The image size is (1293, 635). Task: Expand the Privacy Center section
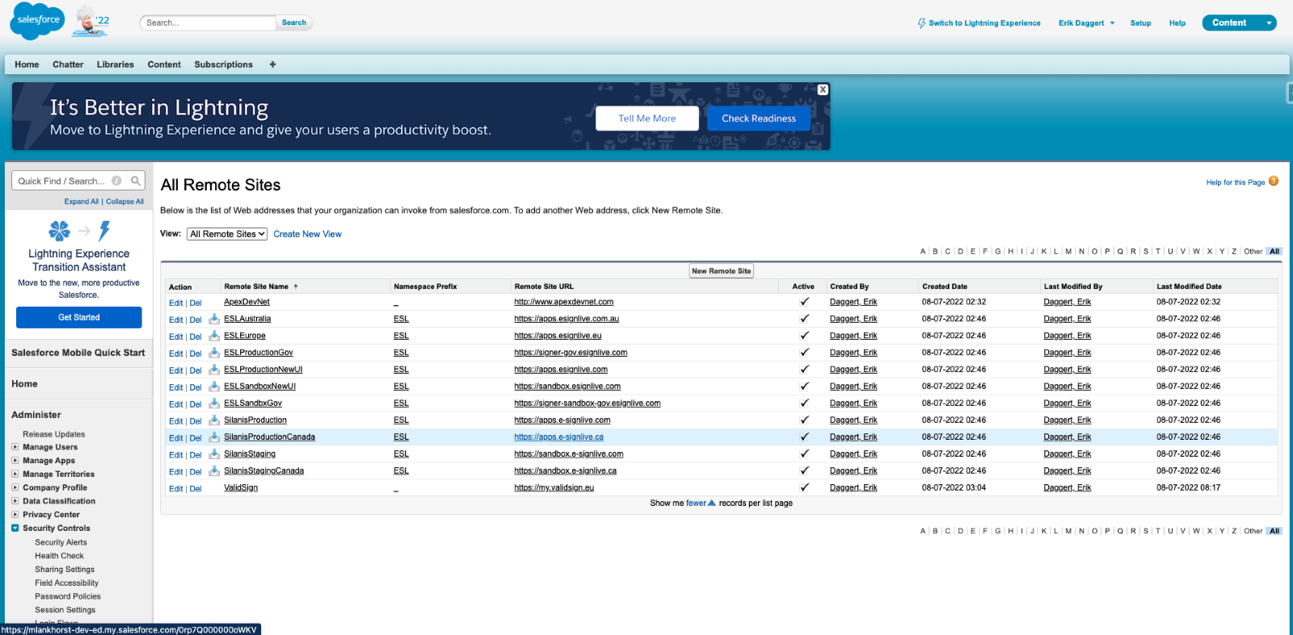coord(15,514)
